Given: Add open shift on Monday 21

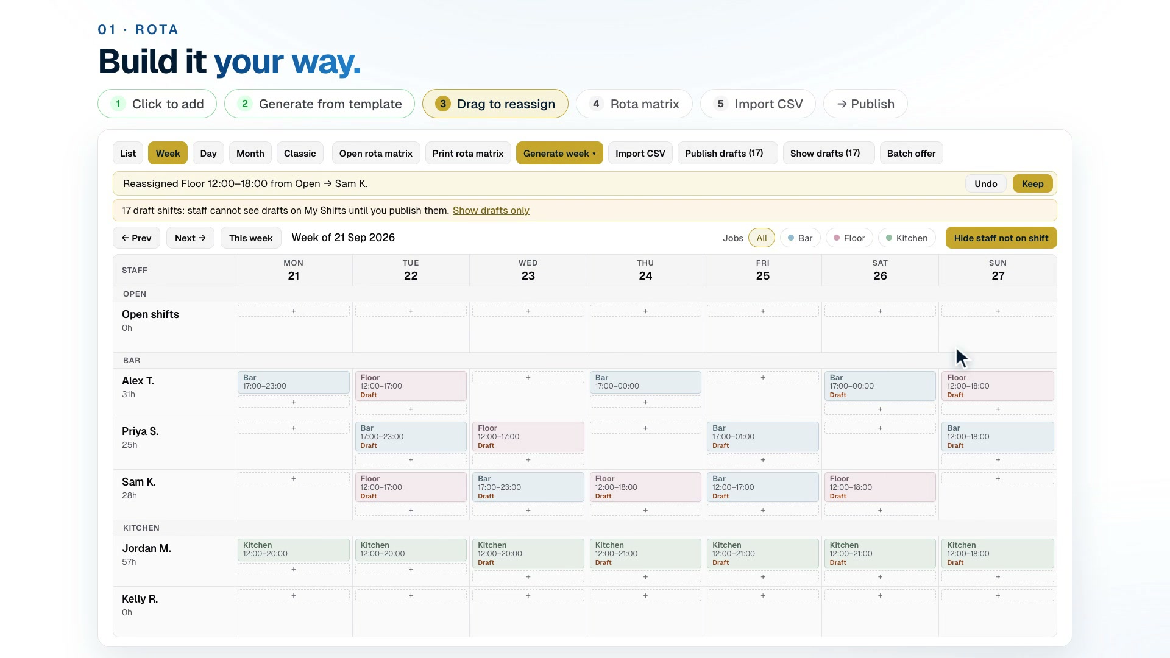Looking at the screenshot, I should 293,311.
